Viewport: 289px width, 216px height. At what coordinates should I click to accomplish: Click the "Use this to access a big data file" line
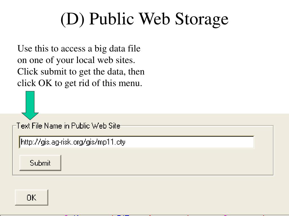coord(79,49)
